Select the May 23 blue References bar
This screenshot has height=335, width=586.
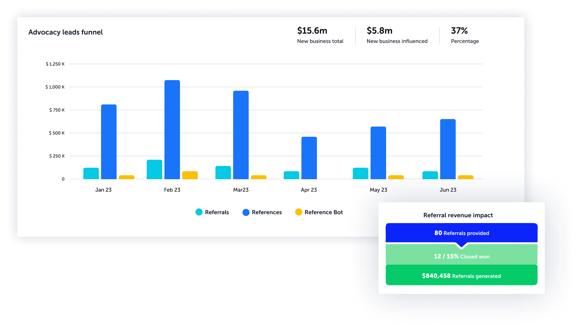pyautogui.click(x=378, y=153)
